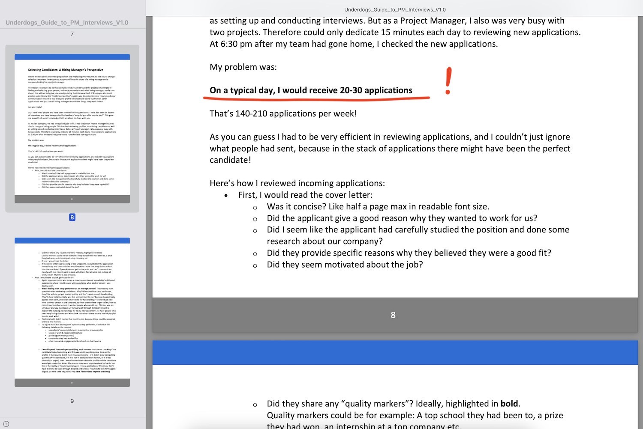
Task: Click the line 'My problem was:'
Action: pyautogui.click(x=243, y=67)
